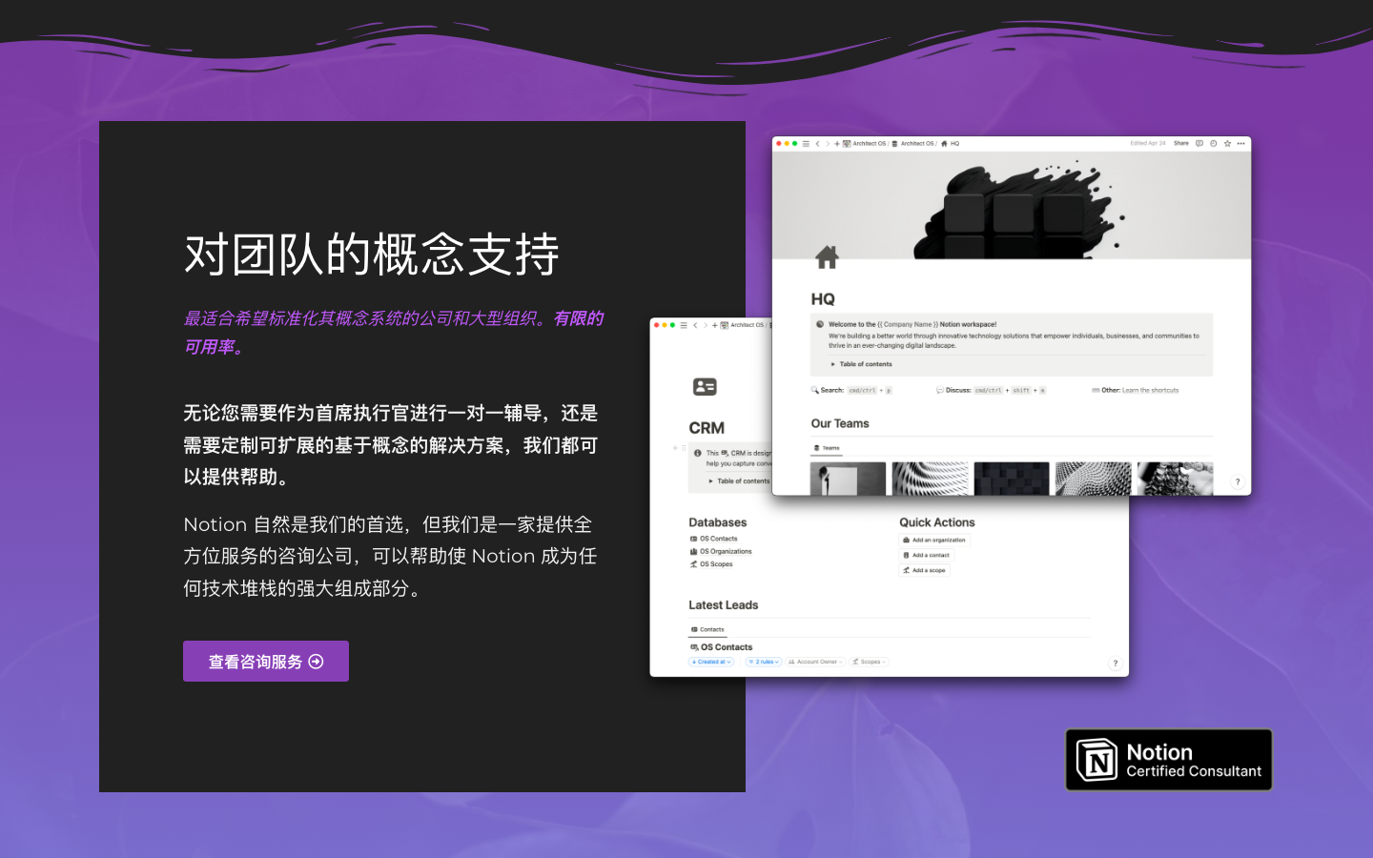The image size is (1373, 858).
Task: Select the Teams tab under Our Teams
Action: [828, 448]
